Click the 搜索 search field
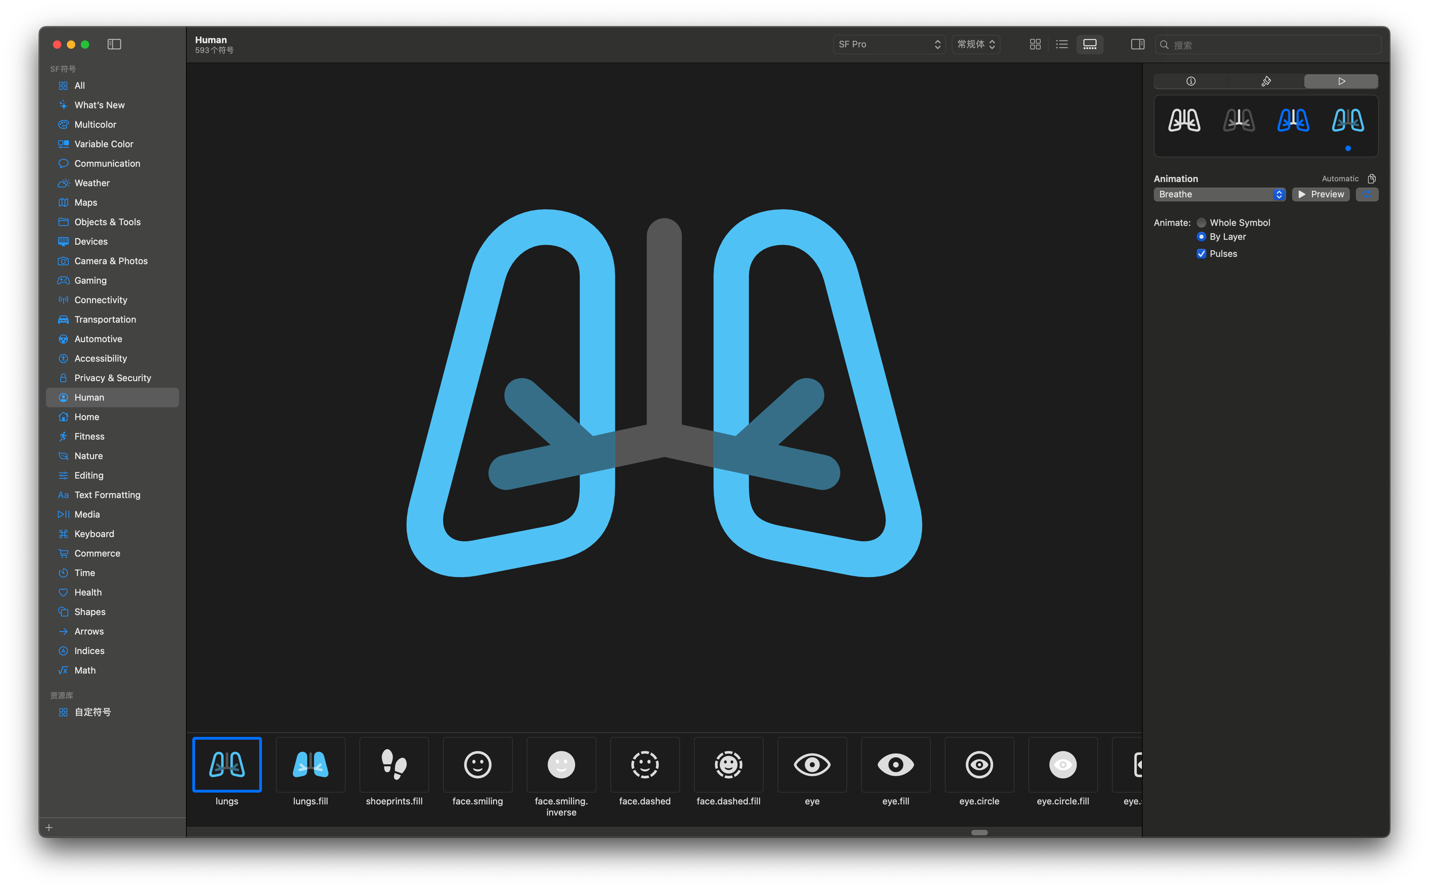This screenshot has width=1429, height=889. 1267,45
